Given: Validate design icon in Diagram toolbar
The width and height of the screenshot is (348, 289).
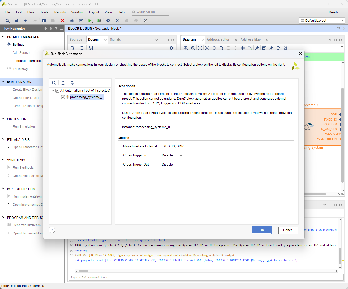Looking at the screenshot, I should coord(264,48).
